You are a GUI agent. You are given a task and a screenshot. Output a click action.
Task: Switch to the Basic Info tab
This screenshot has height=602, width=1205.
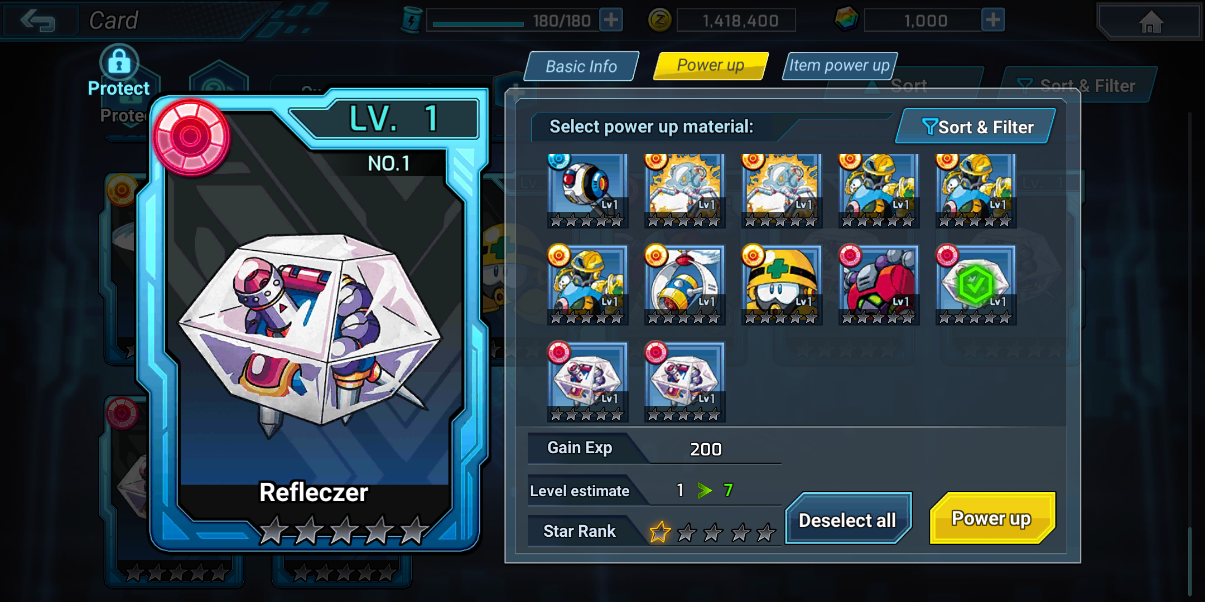[x=581, y=66]
